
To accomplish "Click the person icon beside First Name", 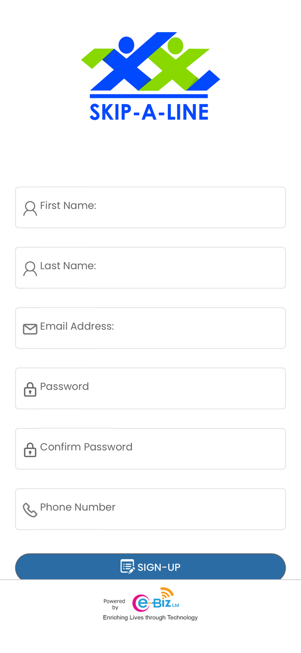I will tap(30, 209).
